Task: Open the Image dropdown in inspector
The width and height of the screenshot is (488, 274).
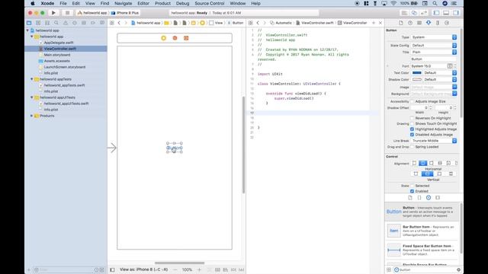Action: [434, 88]
